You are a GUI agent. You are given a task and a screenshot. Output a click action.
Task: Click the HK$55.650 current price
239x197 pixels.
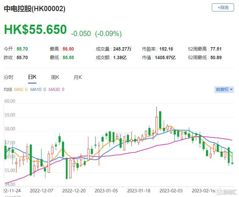(35, 30)
